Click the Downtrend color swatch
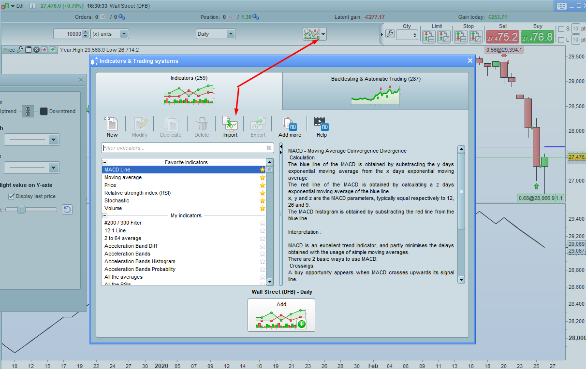The image size is (586, 369). coord(44,111)
